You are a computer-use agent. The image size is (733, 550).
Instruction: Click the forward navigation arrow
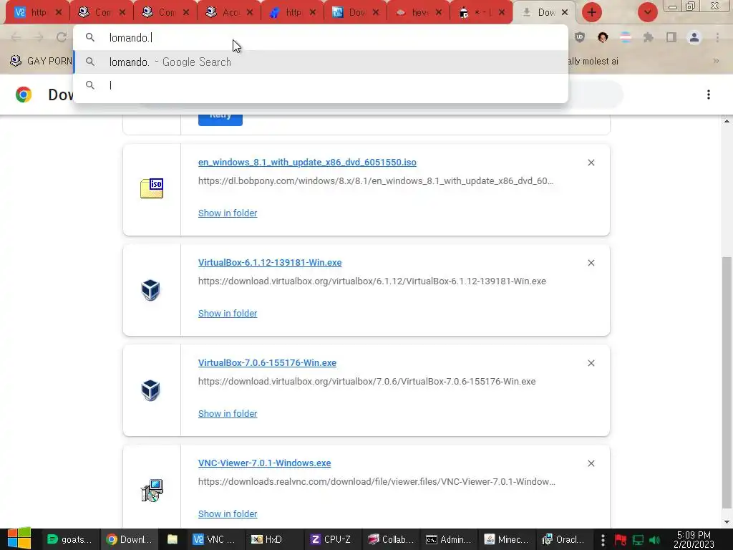click(x=39, y=37)
